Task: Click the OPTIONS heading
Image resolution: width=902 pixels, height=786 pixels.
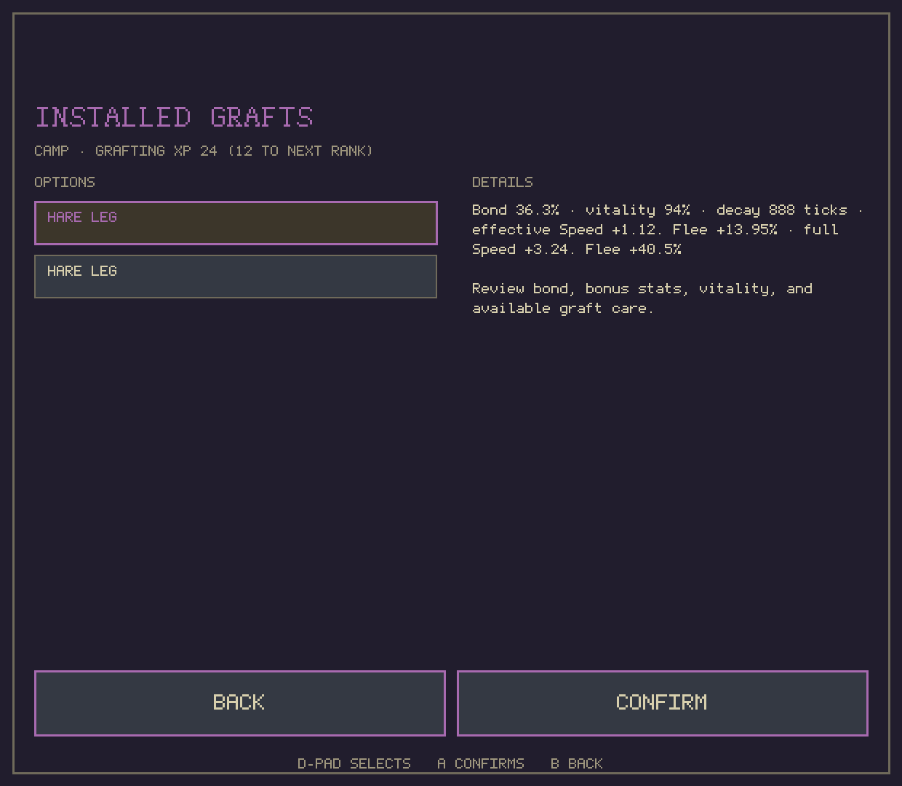Action: click(x=65, y=182)
